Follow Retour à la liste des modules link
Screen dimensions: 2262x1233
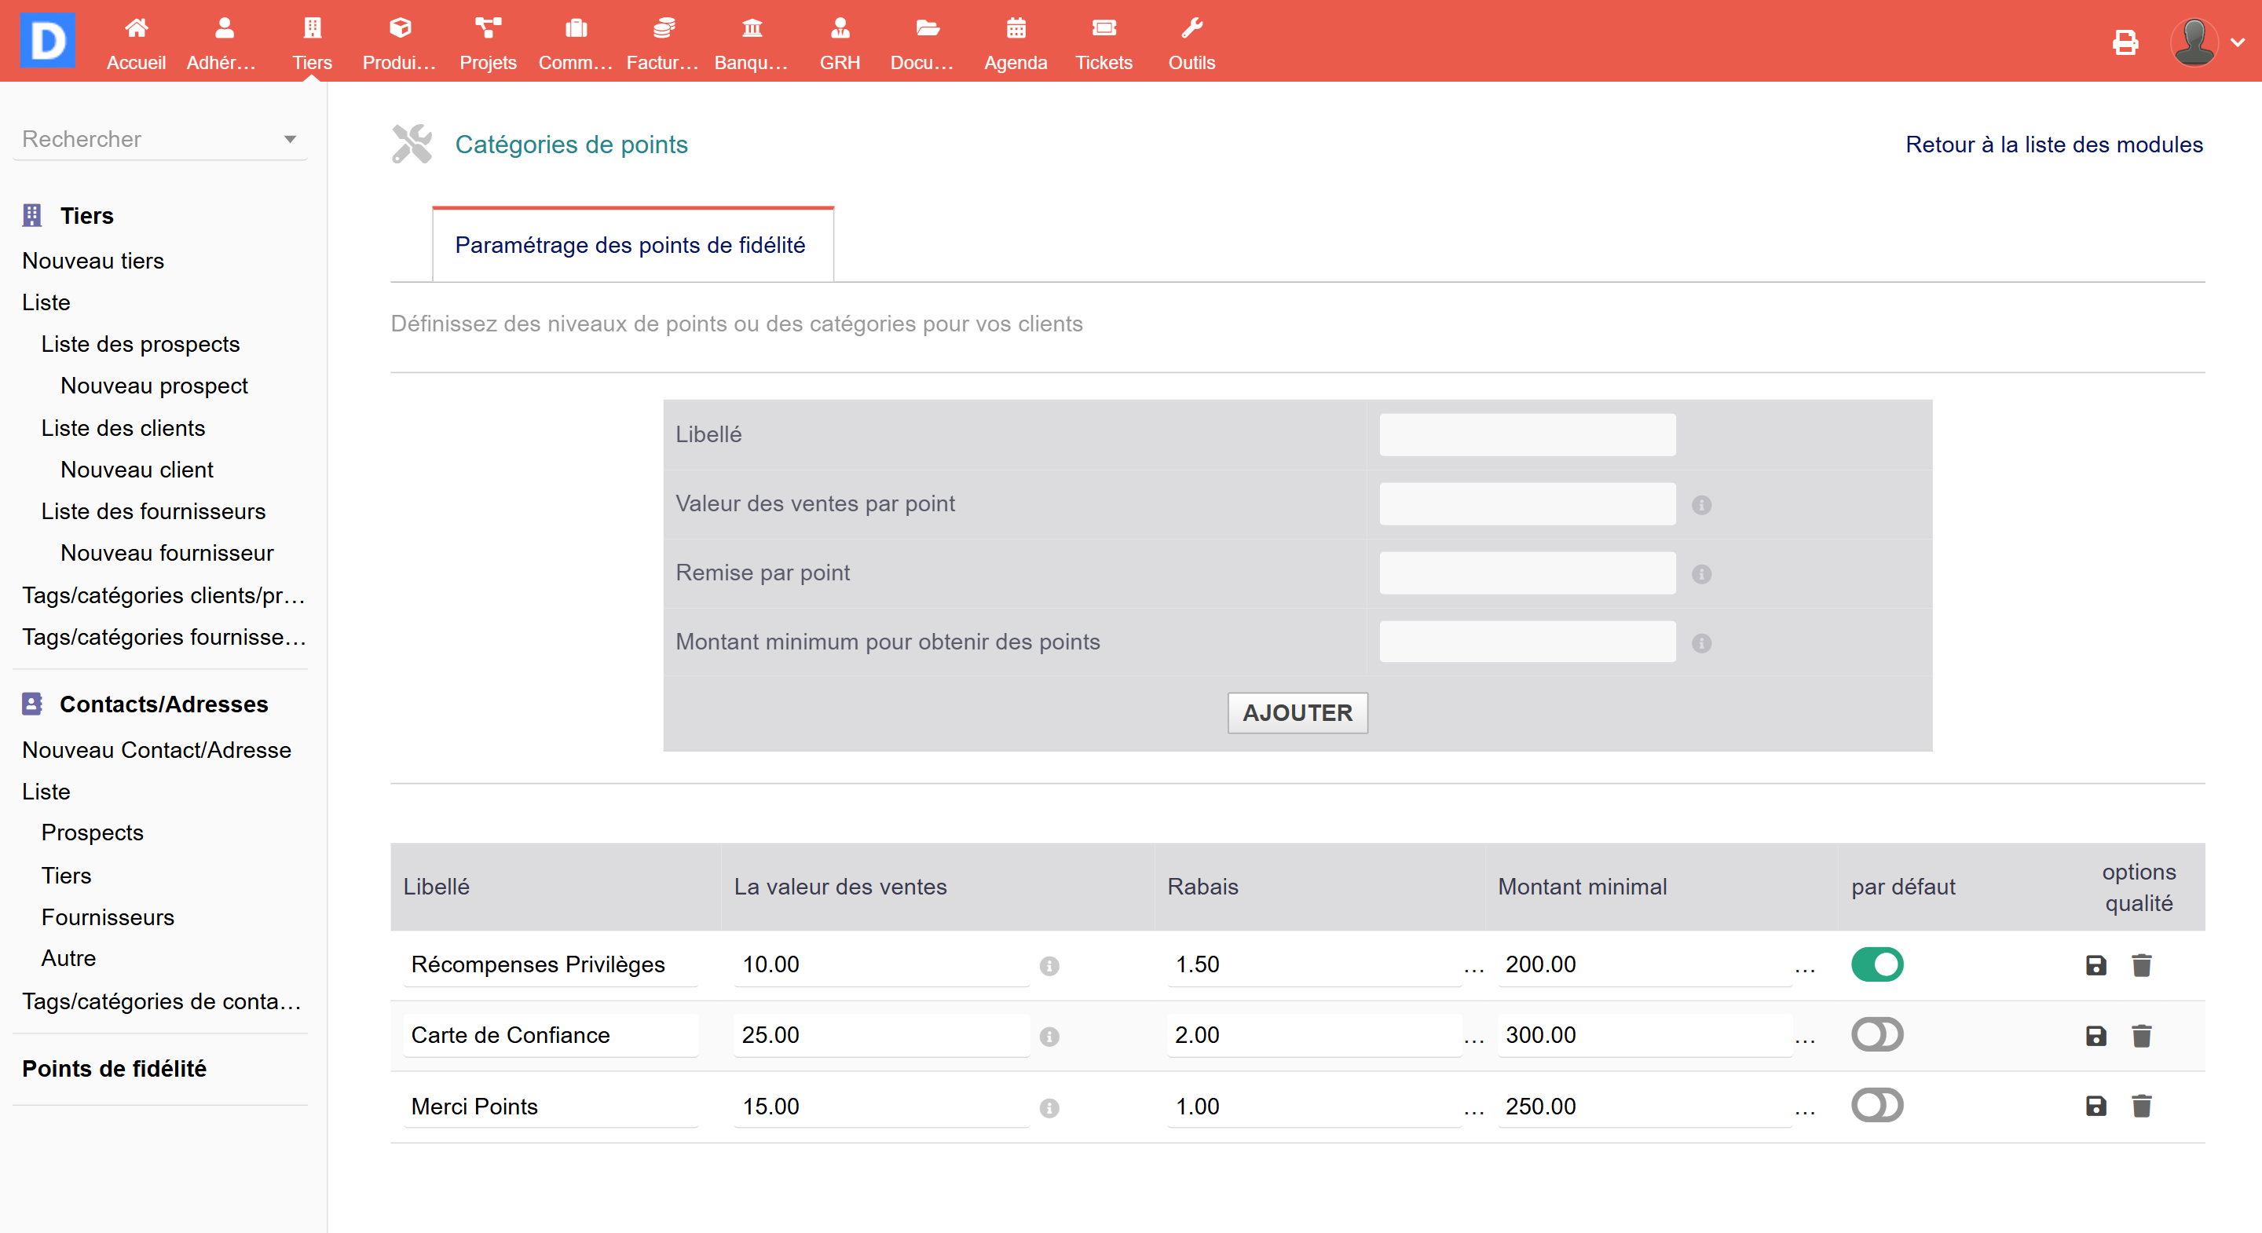point(2053,144)
